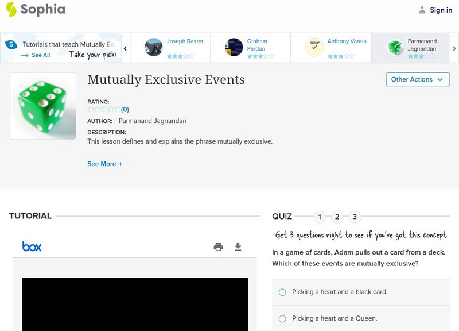459x331 pixels.
Task: Click the Sign in user icon
Action: pos(422,10)
